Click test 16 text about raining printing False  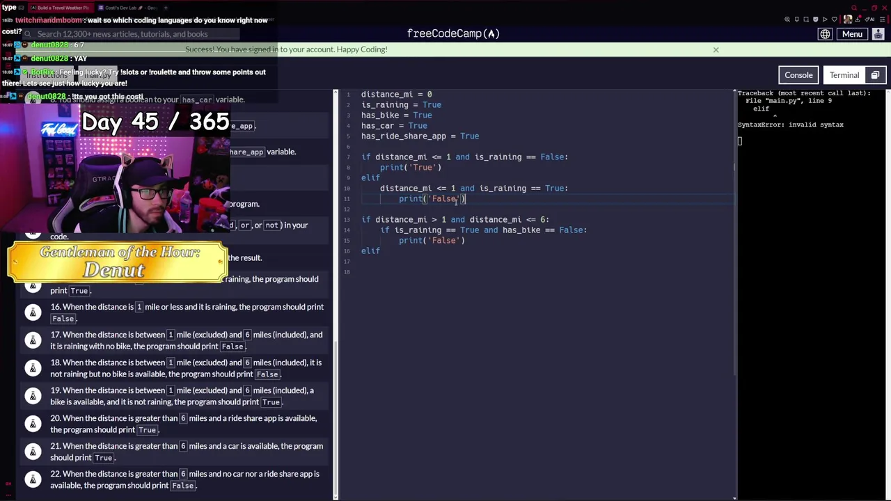click(x=187, y=312)
